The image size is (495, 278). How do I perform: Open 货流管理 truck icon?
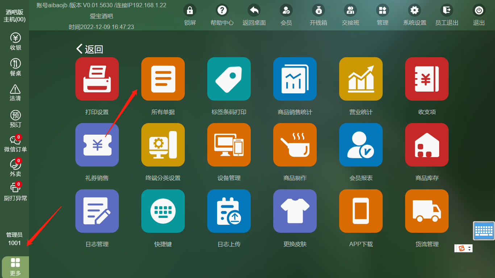click(427, 211)
